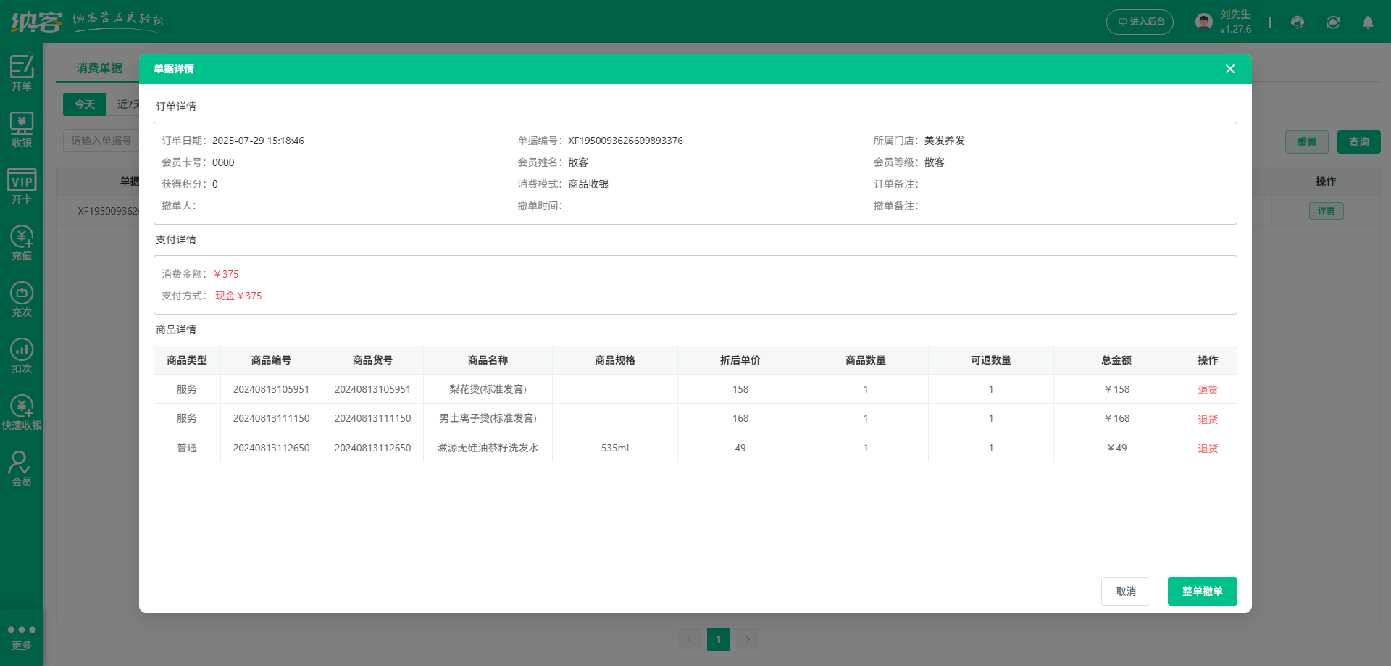The width and height of the screenshot is (1391, 666).
Task: Click the sync refresh icon
Action: [x=1332, y=22]
